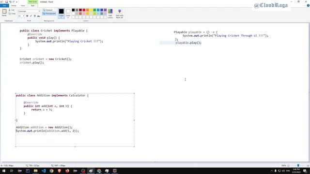Click 'playable.play();' line
The image size is (310, 174).
point(188,43)
